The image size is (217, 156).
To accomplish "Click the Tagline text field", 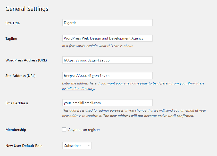I will pyautogui.click(x=107, y=38).
